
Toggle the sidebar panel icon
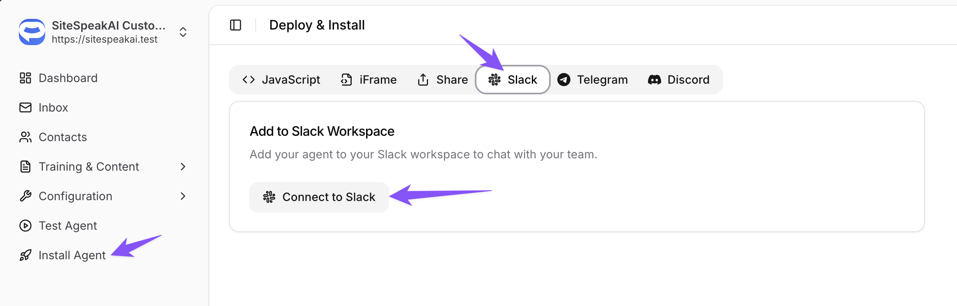pos(236,25)
